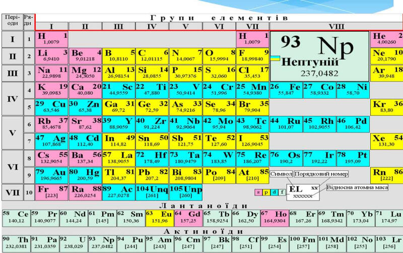Viewport: 403px width, 253px height.
Task: Click the He helium element cell
Action: 386,39
